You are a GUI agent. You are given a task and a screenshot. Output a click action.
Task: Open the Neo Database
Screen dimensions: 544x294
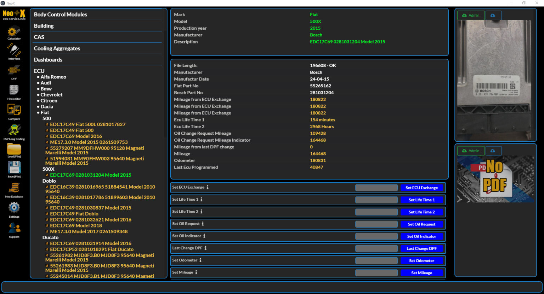(x=14, y=188)
